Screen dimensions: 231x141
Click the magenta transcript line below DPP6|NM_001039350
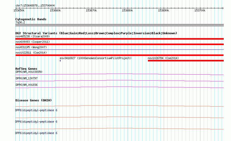coord(119,74)
